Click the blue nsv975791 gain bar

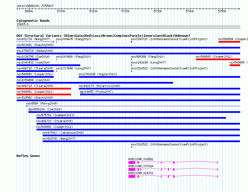pyautogui.click(x=131, y=118)
